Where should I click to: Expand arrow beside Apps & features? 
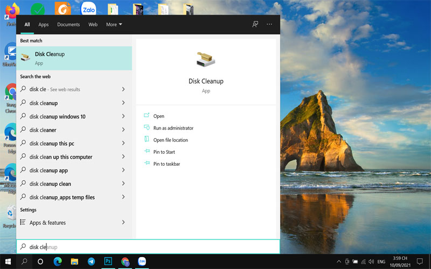[x=123, y=222]
